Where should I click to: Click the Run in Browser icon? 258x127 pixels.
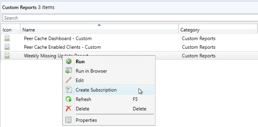pyautogui.click(x=68, y=71)
